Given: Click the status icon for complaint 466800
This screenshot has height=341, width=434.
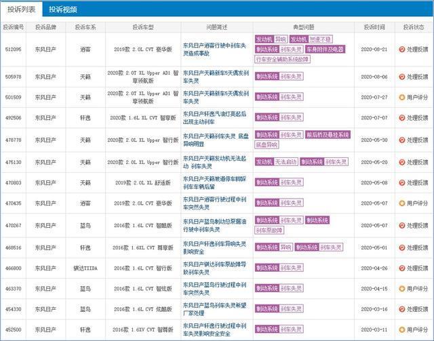Looking at the screenshot, I should [x=402, y=268].
